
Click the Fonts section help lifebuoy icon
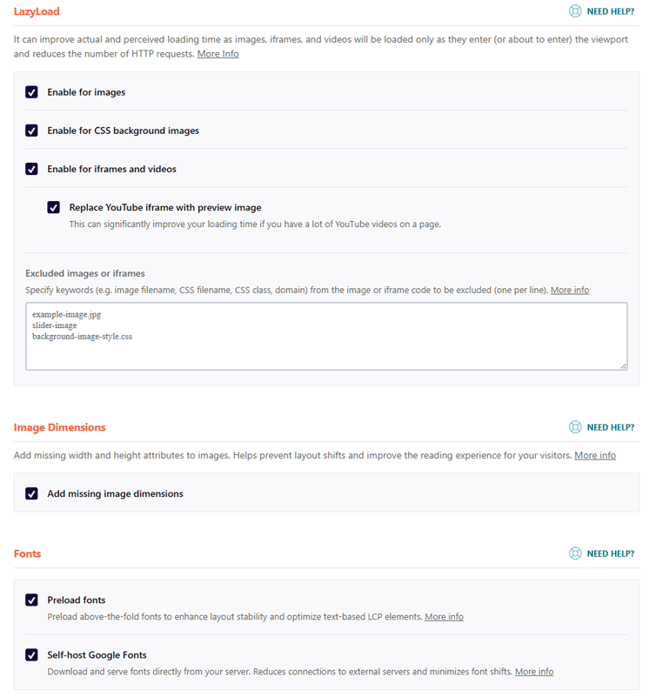click(x=575, y=553)
